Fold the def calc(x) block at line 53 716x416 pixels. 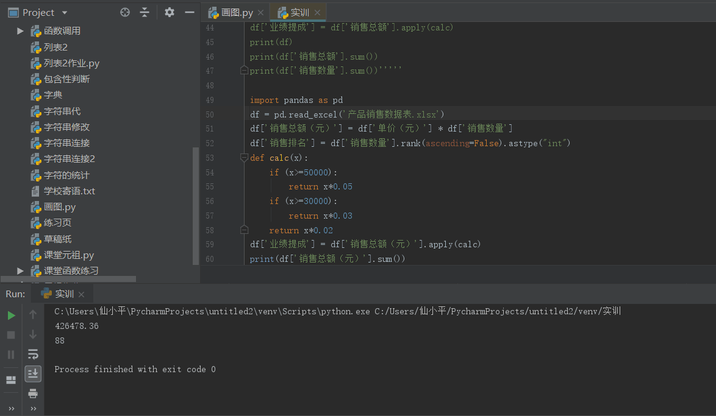(245, 157)
